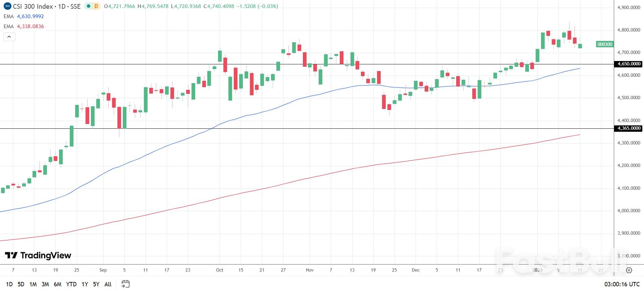
Task: Switch to 1M time range
Action: pyautogui.click(x=33, y=284)
